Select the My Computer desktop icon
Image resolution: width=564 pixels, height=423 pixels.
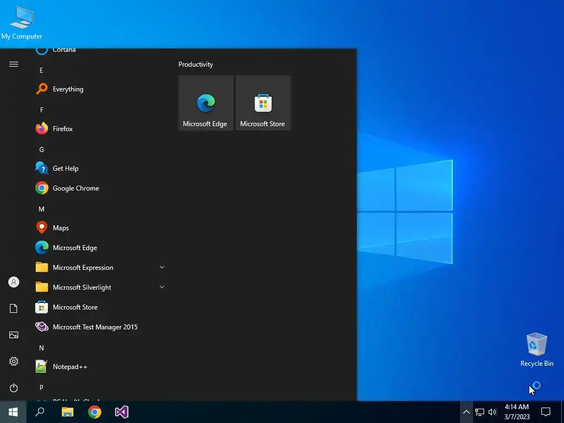tap(21, 23)
